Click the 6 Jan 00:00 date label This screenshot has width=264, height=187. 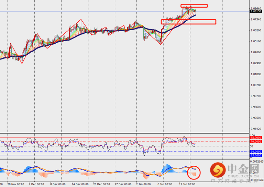click(166, 184)
